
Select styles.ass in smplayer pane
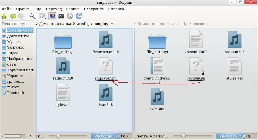coord(63,95)
